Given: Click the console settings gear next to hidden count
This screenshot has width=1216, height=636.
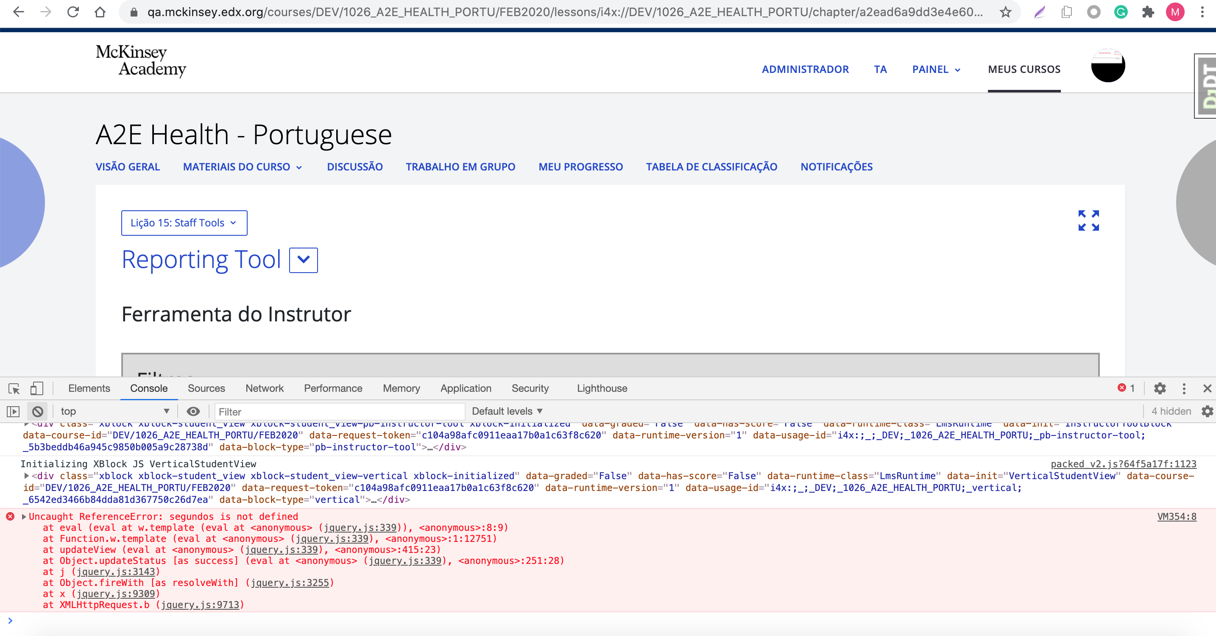Looking at the screenshot, I should (1207, 411).
